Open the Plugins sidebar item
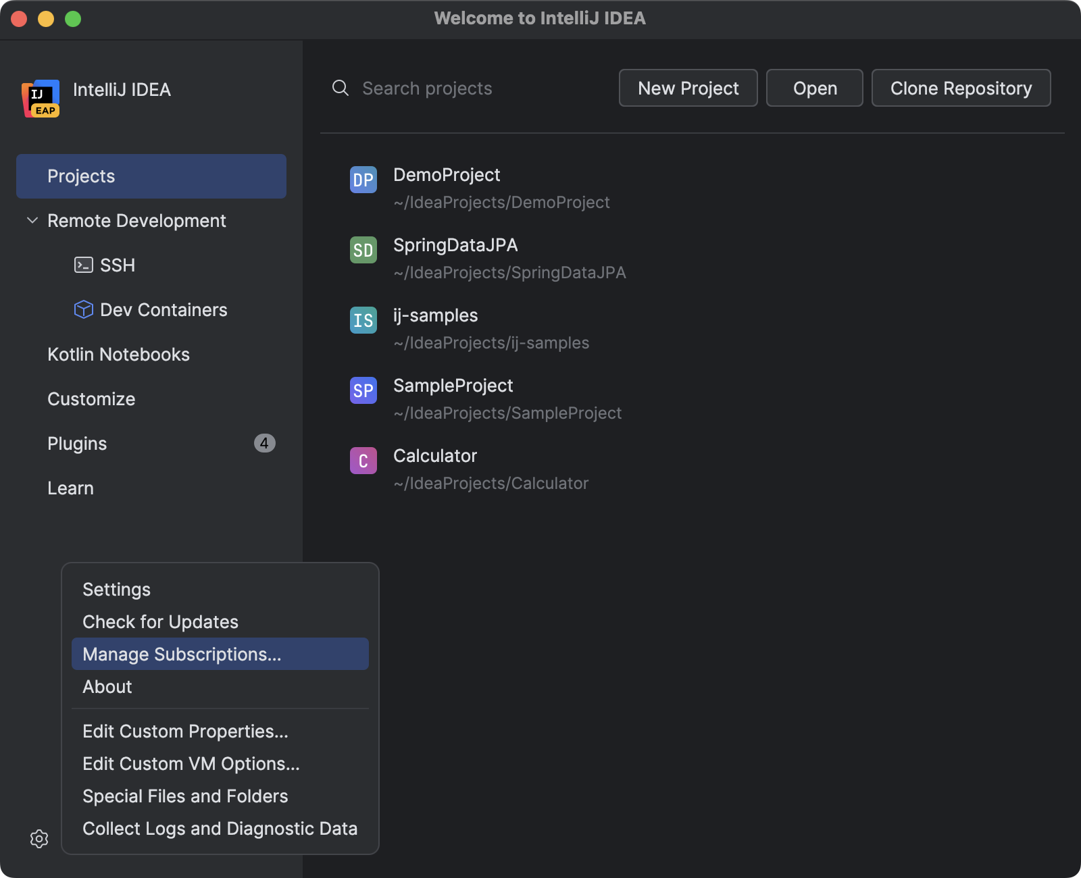 click(x=77, y=443)
